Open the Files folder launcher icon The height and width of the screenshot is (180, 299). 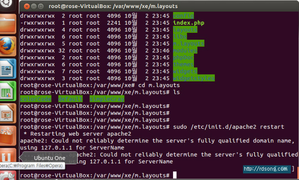click(8, 24)
